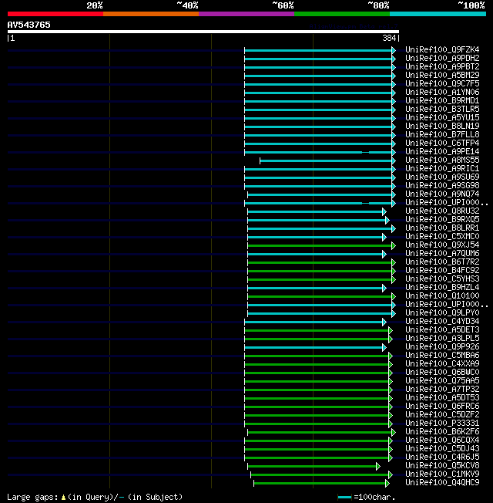Screen dimensions: 493x503
Task: Select label UniRef100_P33331
Action: (x=442, y=423)
